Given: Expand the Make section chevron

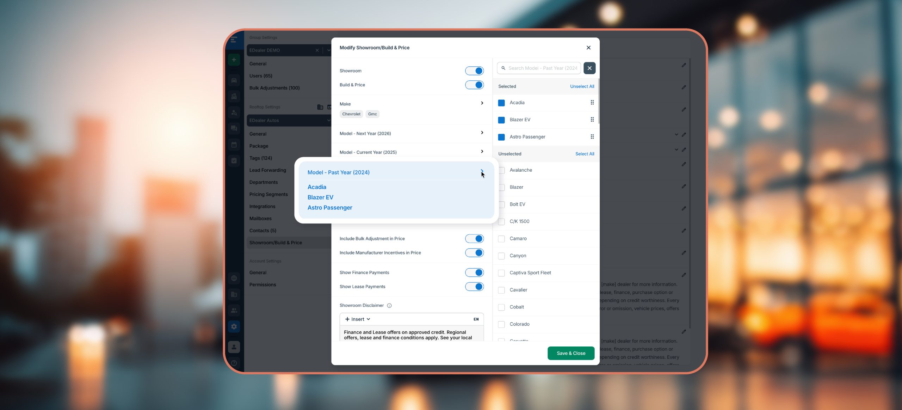Looking at the screenshot, I should (482, 103).
